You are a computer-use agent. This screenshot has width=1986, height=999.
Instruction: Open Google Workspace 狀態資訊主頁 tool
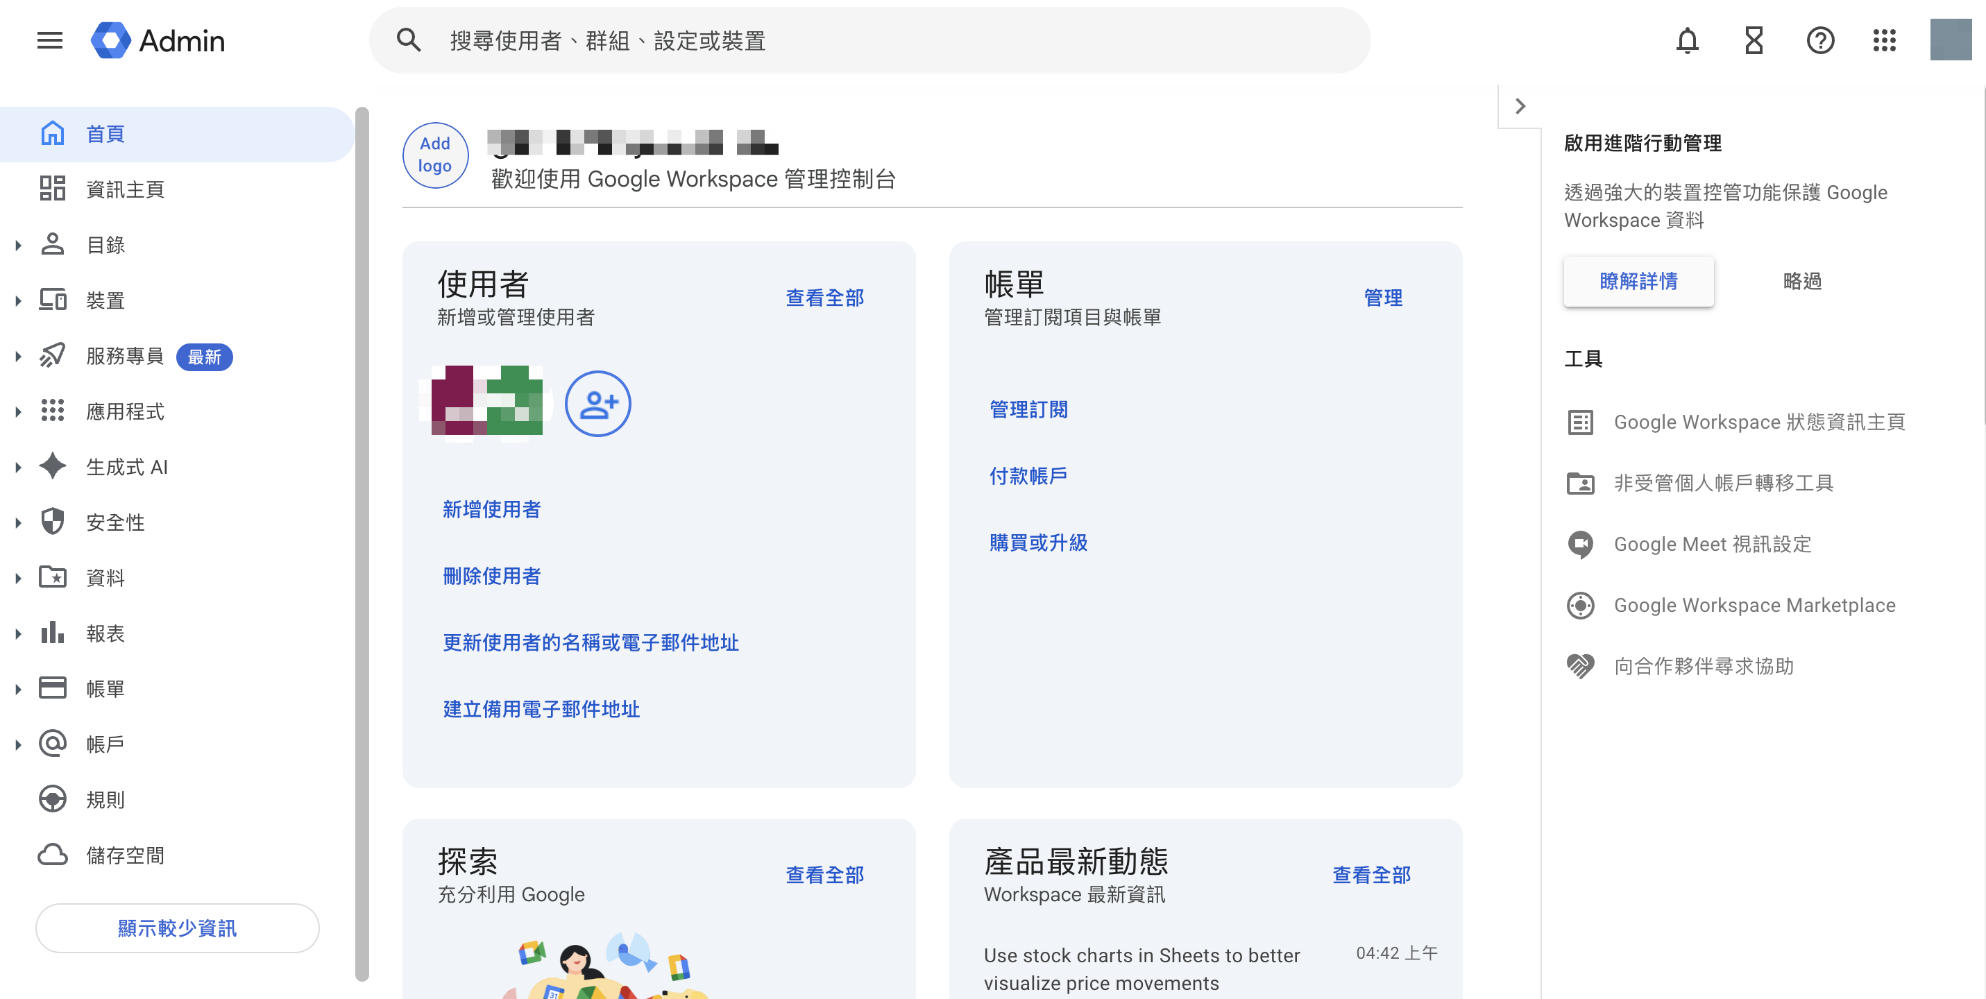click(1736, 422)
